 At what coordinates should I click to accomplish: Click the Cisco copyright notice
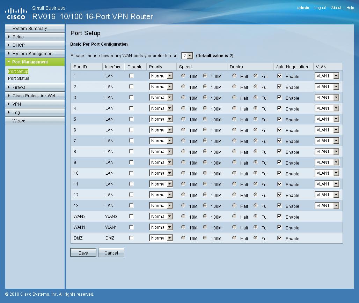point(50,294)
